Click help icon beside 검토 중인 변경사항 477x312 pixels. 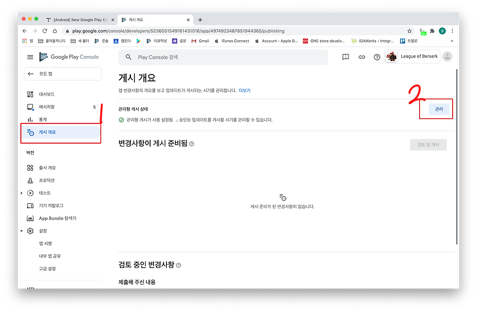click(x=179, y=266)
